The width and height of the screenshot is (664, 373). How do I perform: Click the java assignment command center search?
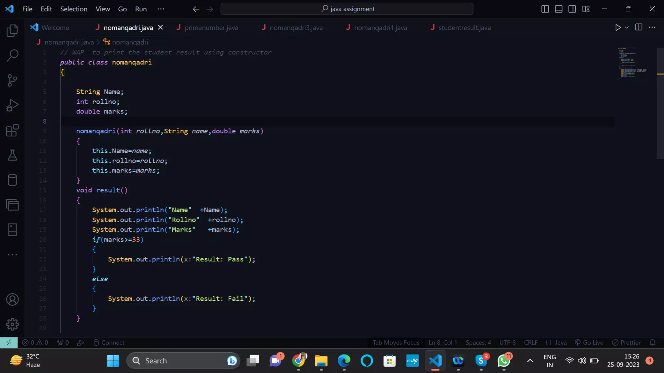(x=347, y=9)
